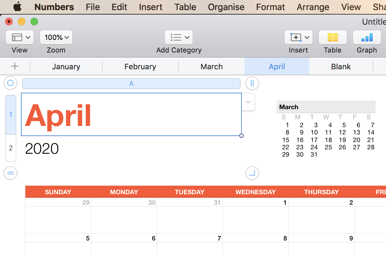Open the Insert button's dropdown arrow
Screen dimensions: 386x255
click(x=306, y=37)
